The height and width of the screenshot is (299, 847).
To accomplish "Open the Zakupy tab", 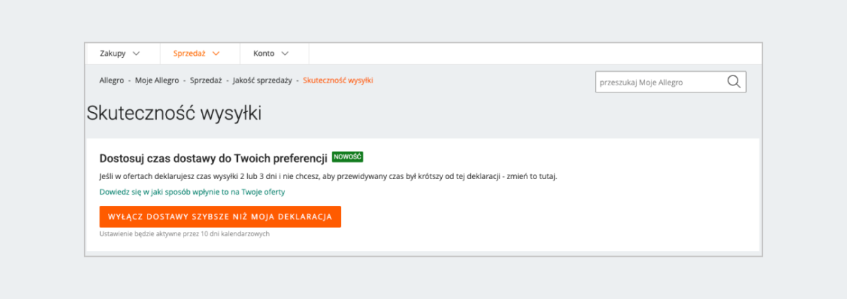I will [x=113, y=54].
